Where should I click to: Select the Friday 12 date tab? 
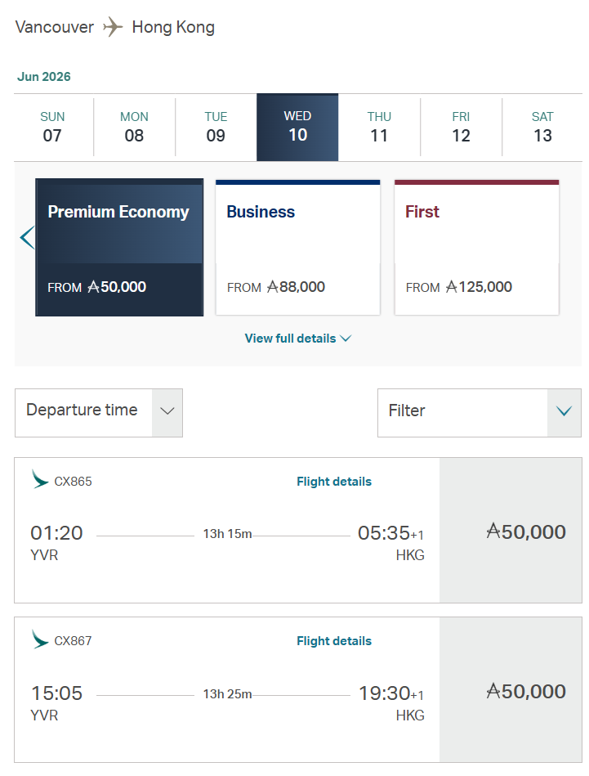pyautogui.click(x=461, y=127)
